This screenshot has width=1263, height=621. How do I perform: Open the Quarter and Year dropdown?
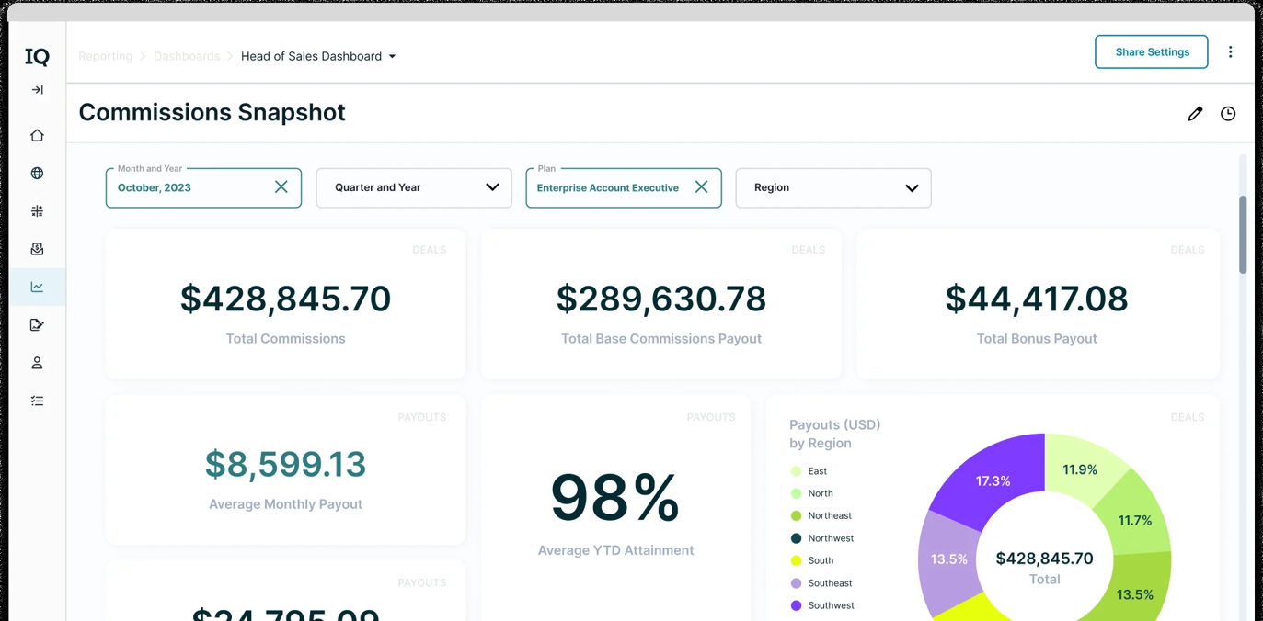click(x=414, y=187)
